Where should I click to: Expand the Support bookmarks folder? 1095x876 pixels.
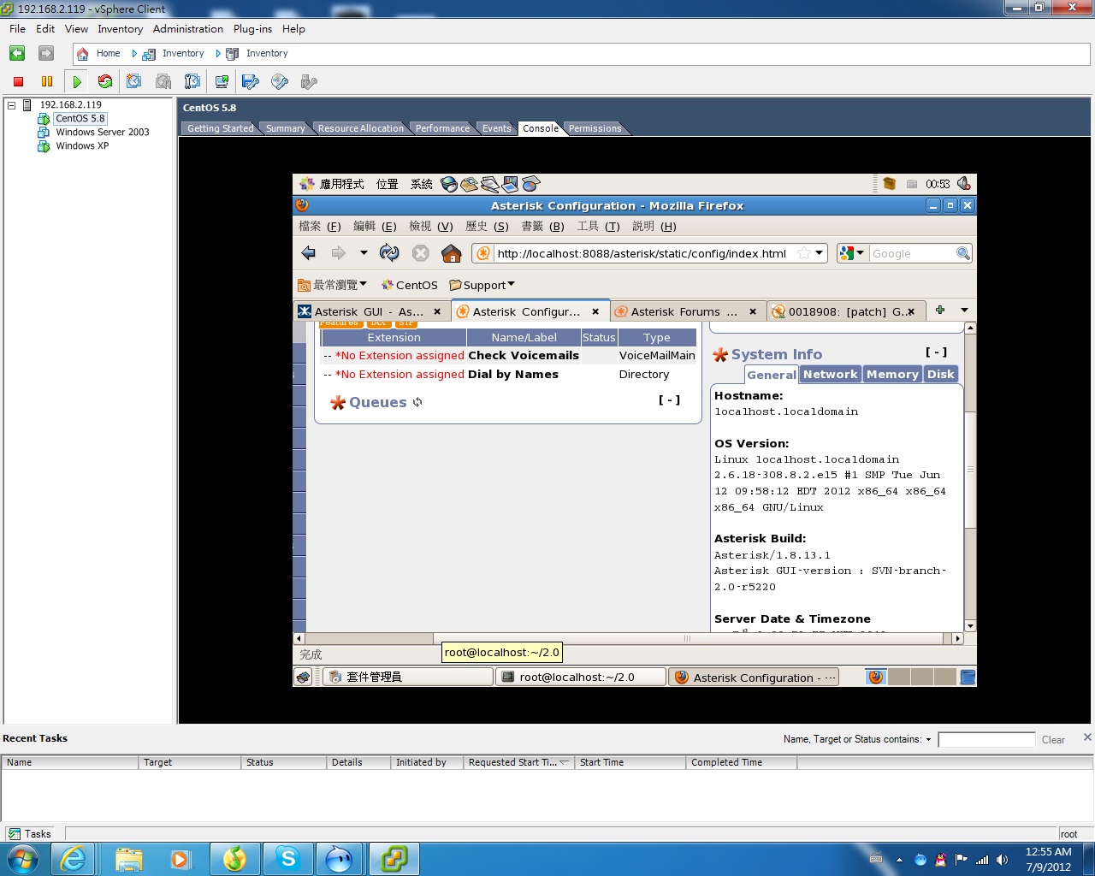[x=482, y=285]
